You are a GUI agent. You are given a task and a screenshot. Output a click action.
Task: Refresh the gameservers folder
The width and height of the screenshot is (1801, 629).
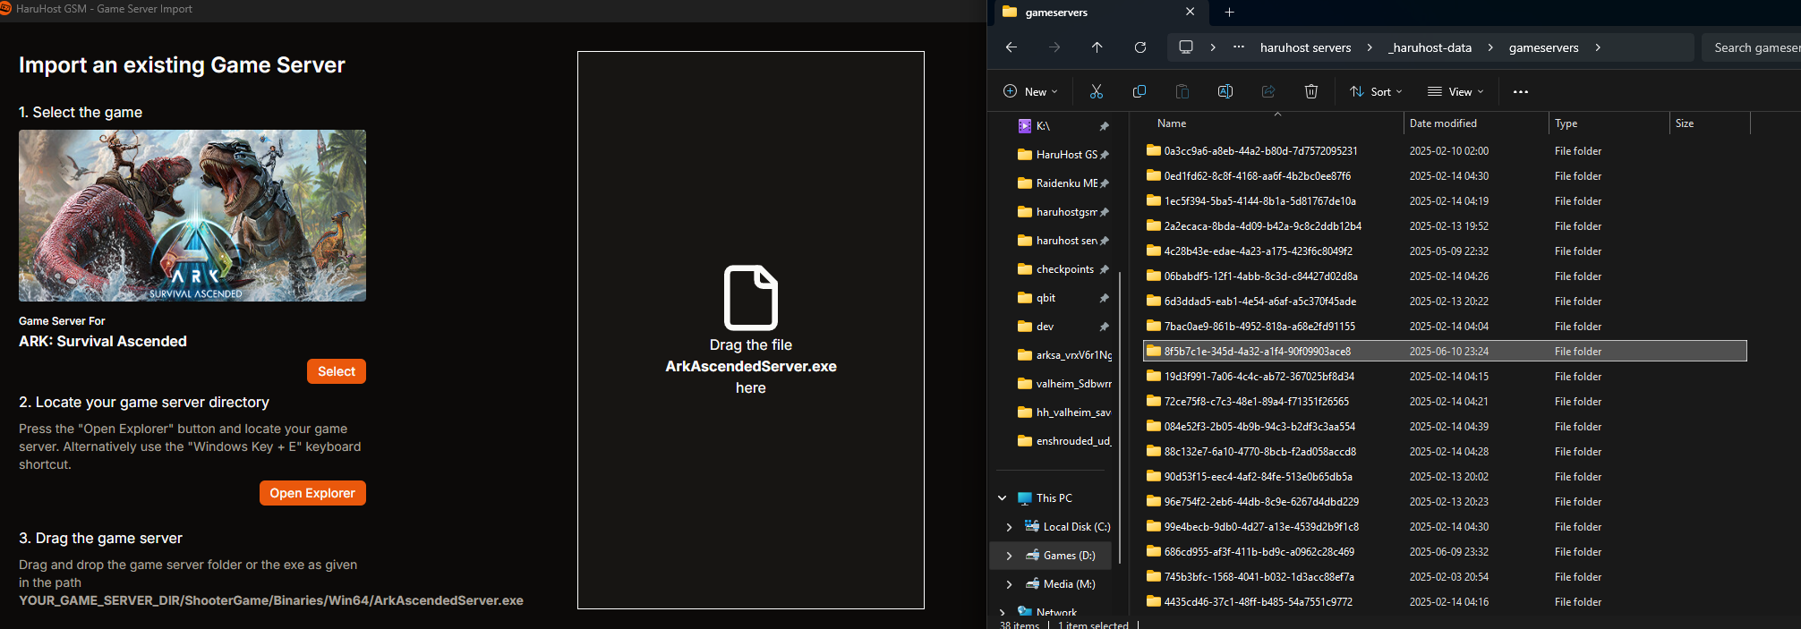tap(1140, 47)
